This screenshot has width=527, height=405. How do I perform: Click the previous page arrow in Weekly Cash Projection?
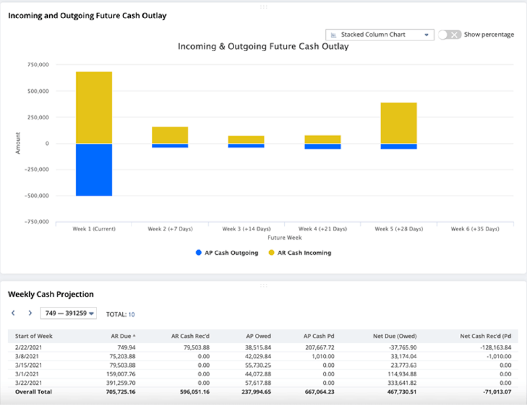[x=13, y=313]
